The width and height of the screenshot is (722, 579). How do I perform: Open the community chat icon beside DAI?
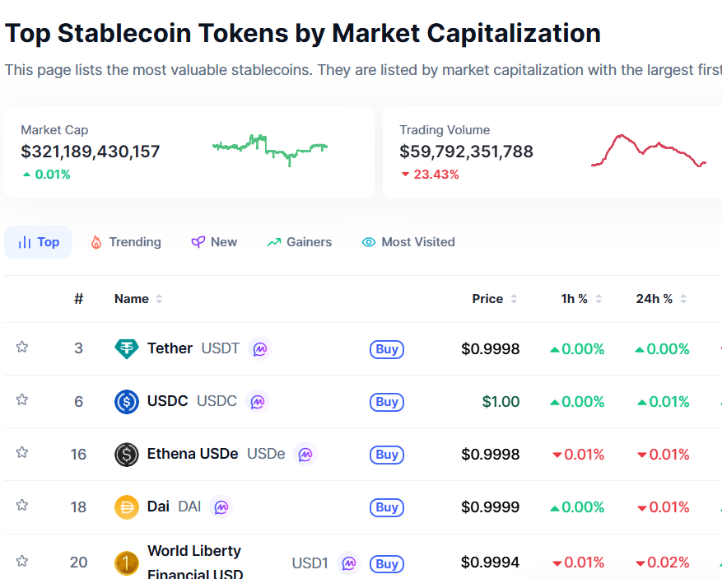point(221,507)
